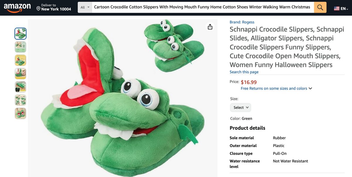This screenshot has height=177, width=352.
Task: Click the Search this page link
Action: click(x=244, y=72)
